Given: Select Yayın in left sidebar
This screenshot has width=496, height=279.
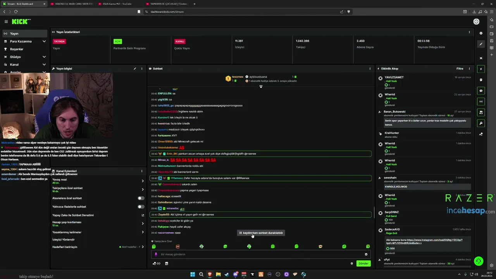Looking at the screenshot, I should 25,33.
